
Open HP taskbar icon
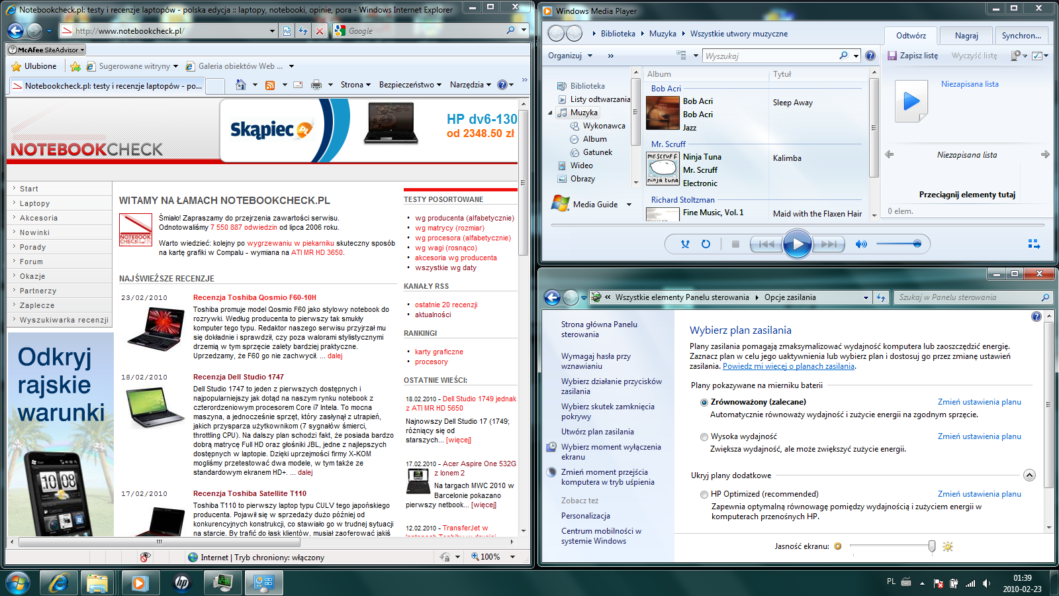(181, 583)
